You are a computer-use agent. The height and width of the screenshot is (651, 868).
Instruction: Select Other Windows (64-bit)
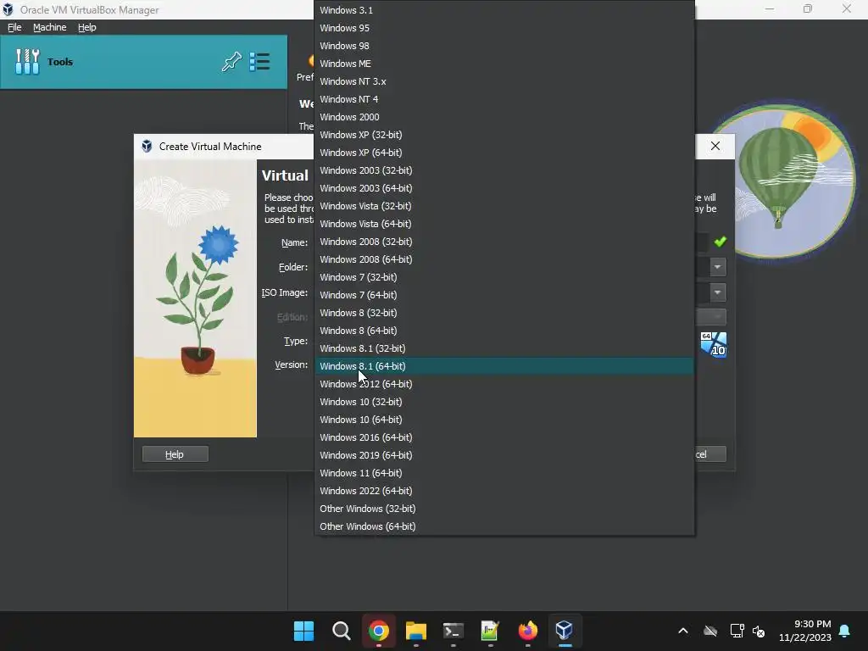tap(504, 526)
